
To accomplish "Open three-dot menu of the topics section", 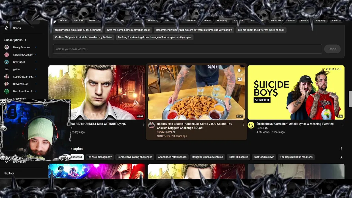I will coord(341,149).
